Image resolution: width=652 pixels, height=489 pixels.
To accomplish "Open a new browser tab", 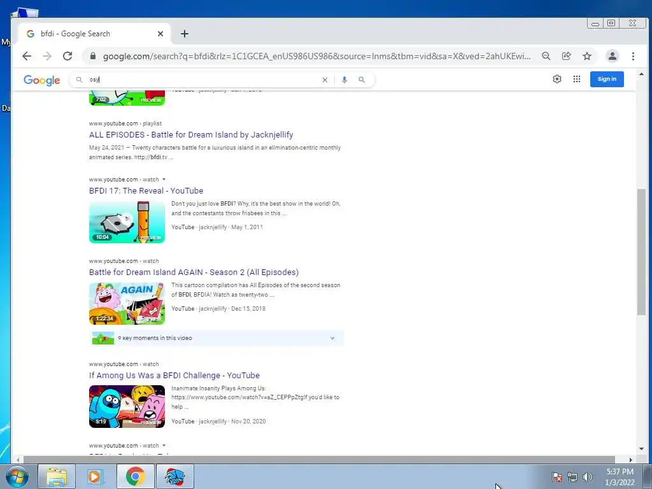I will coord(185,34).
